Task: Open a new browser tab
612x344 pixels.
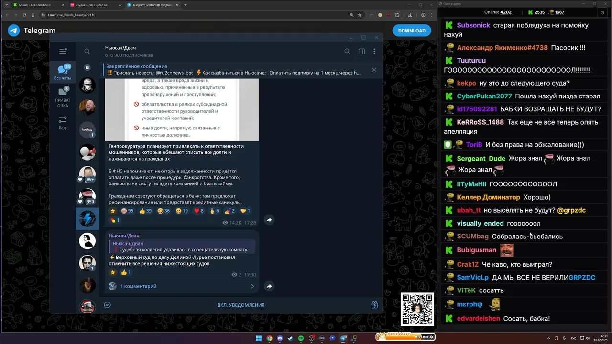Action: click(186, 5)
